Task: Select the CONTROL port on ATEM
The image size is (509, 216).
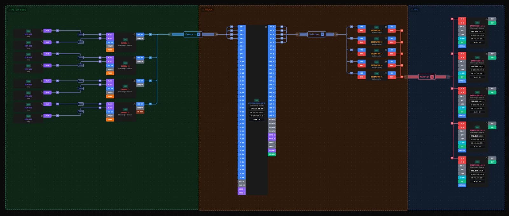Action: click(x=272, y=154)
